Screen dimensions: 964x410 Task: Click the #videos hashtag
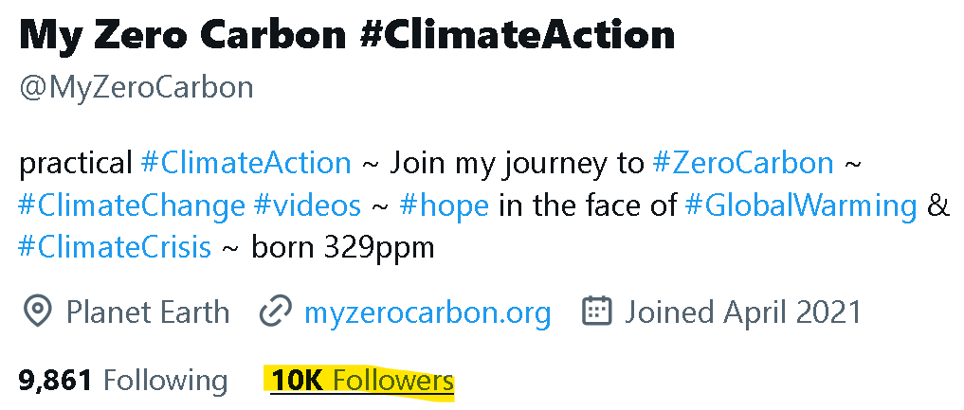point(307,205)
